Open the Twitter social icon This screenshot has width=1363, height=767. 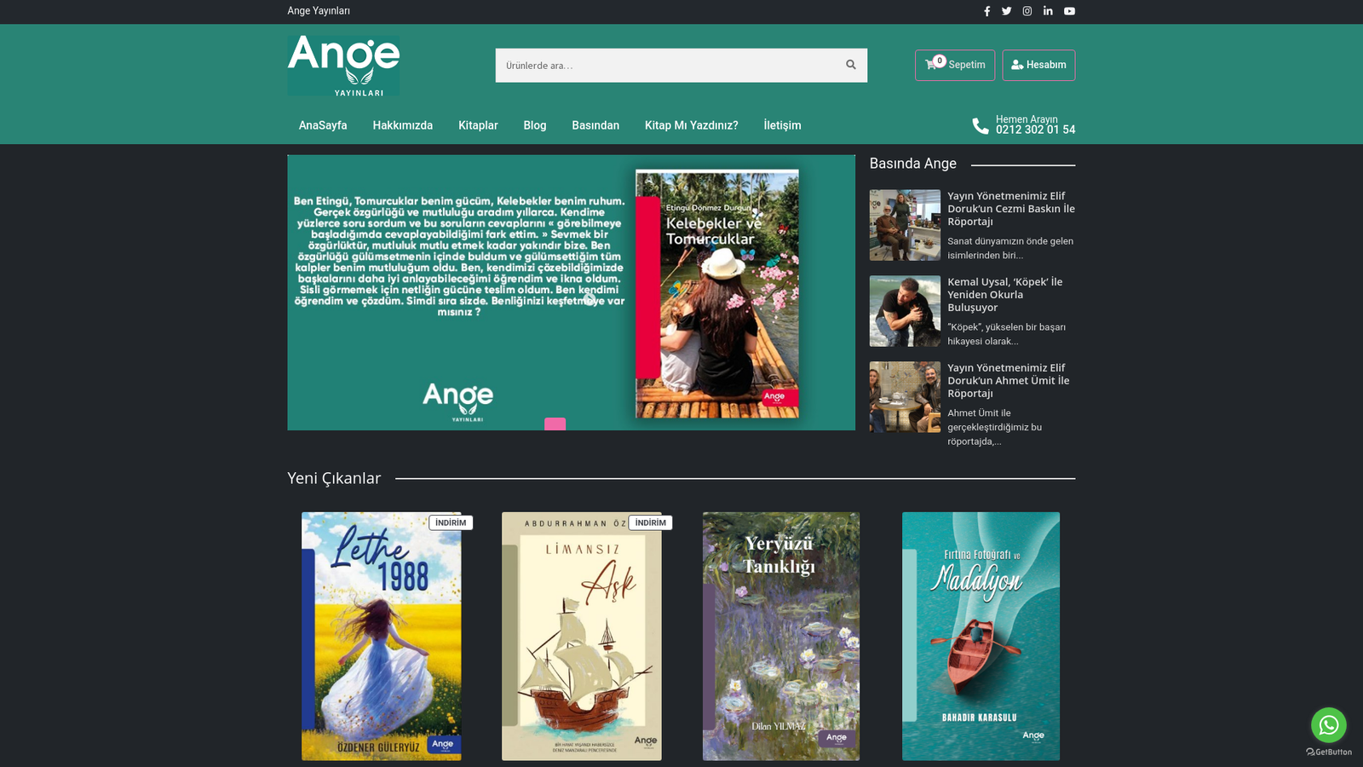click(x=1007, y=11)
